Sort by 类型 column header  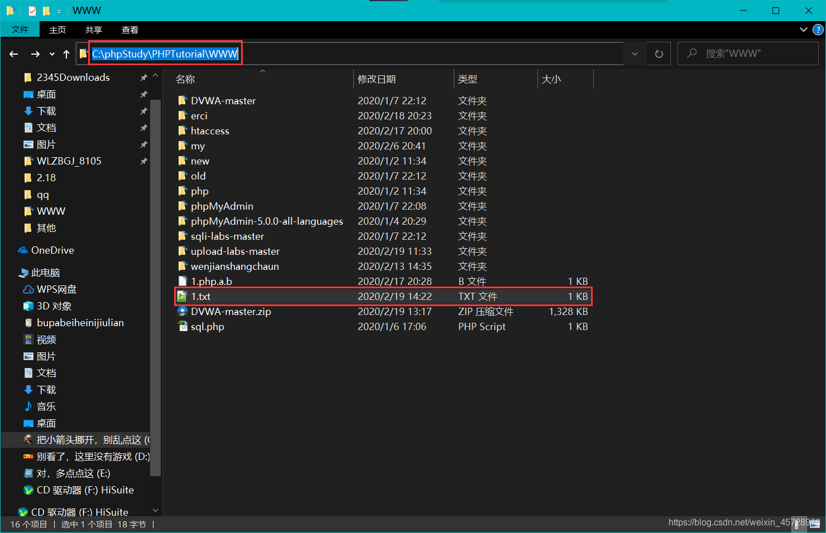coord(496,79)
